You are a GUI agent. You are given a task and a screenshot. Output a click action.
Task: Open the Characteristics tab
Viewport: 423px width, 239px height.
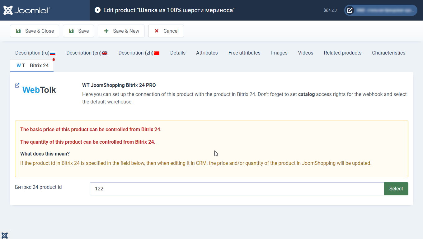click(388, 53)
